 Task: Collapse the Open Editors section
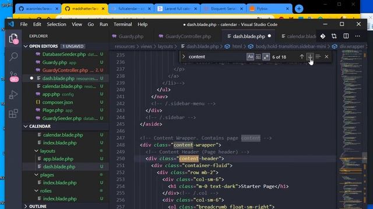(x=26, y=46)
